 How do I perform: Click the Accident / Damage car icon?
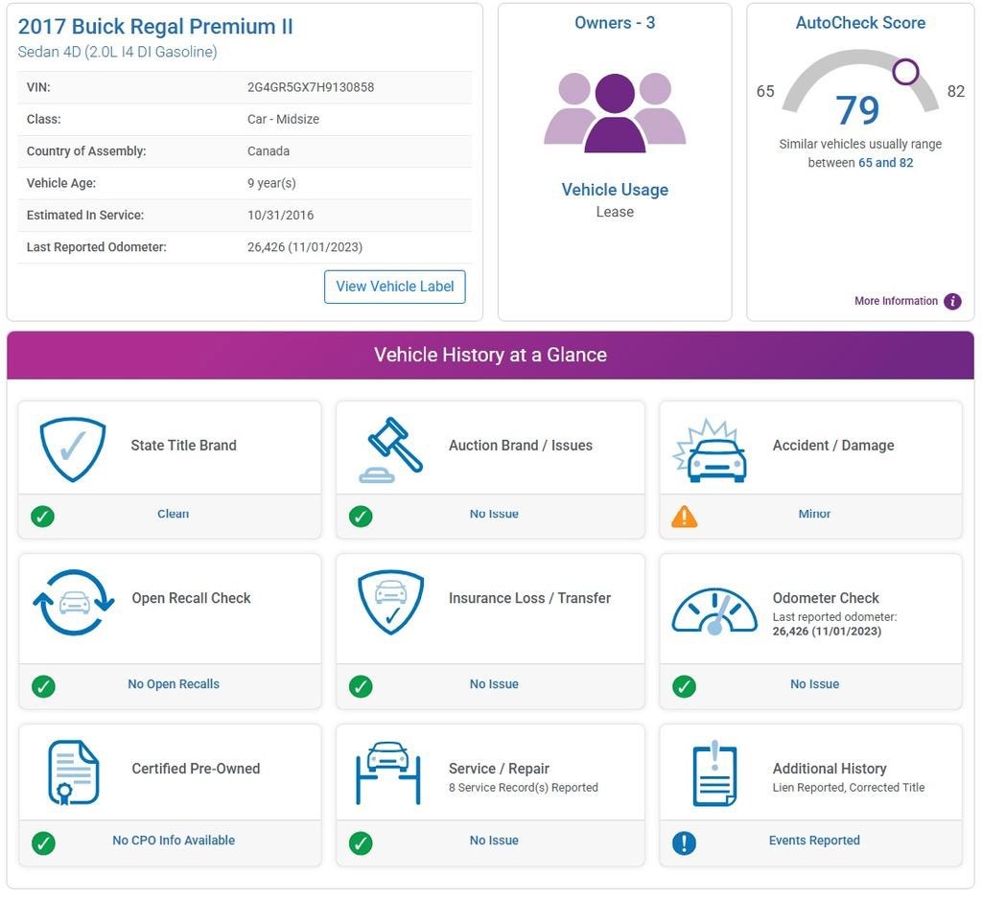click(x=711, y=451)
